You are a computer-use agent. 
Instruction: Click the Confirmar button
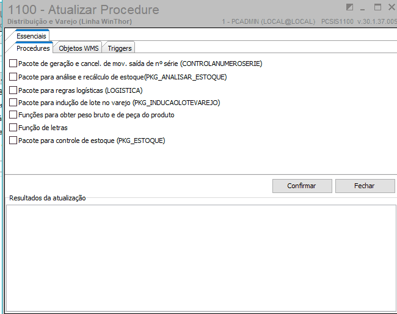point(302,186)
